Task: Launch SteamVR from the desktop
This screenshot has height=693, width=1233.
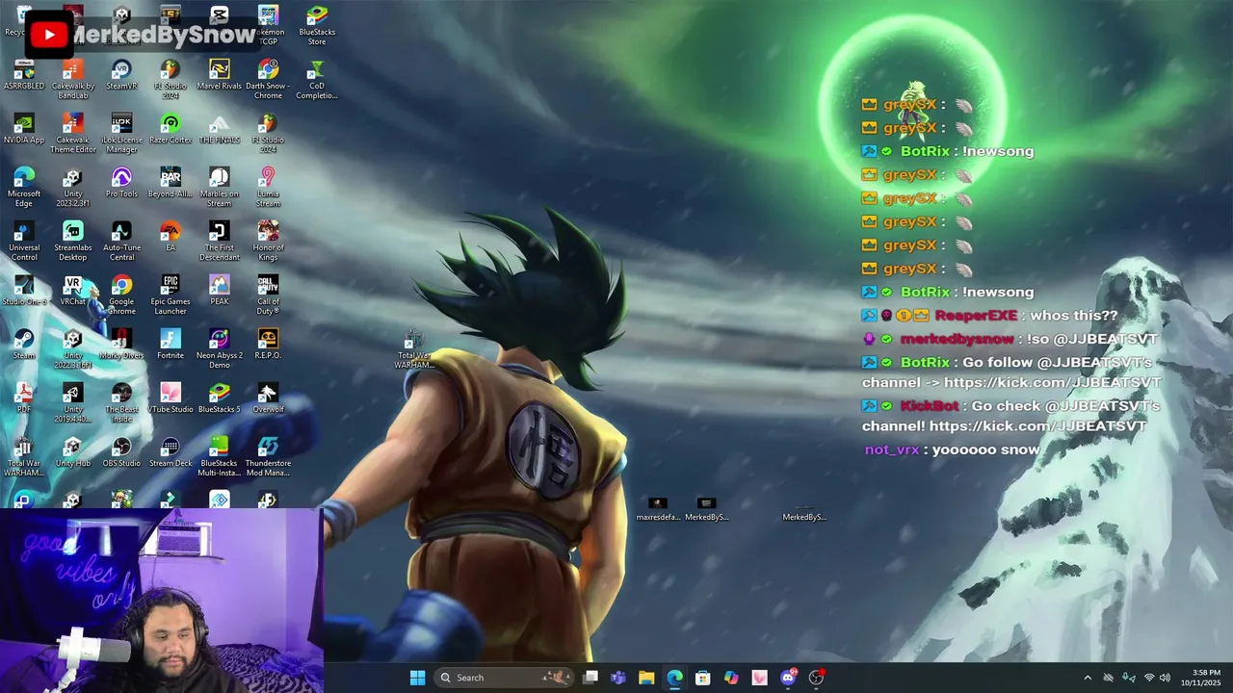Action: pyautogui.click(x=121, y=75)
